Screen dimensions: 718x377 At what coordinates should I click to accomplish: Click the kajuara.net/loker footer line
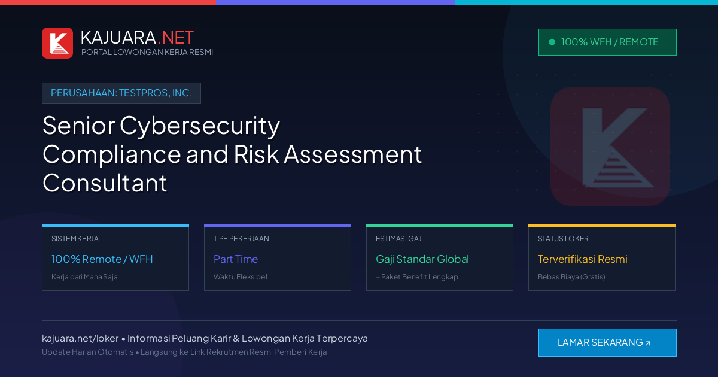click(x=205, y=338)
